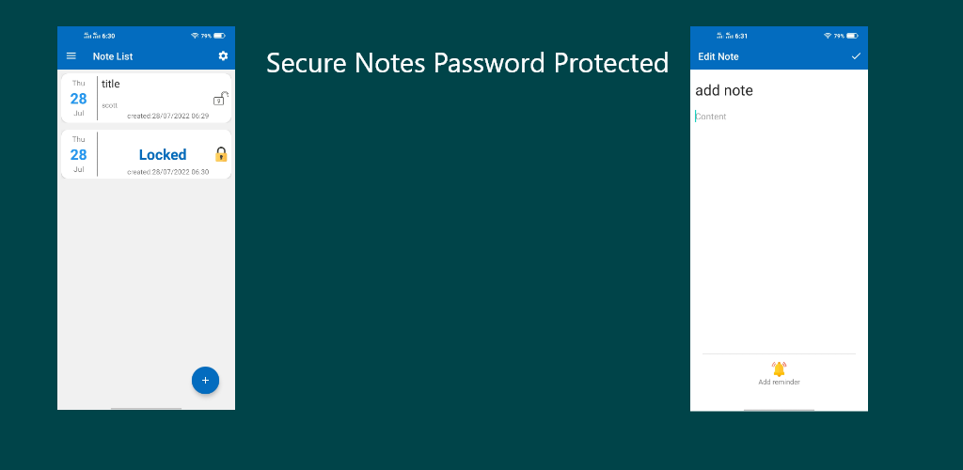This screenshot has width=963, height=470.
Task: Open the hamburger menu in Note List
Action: coord(71,55)
